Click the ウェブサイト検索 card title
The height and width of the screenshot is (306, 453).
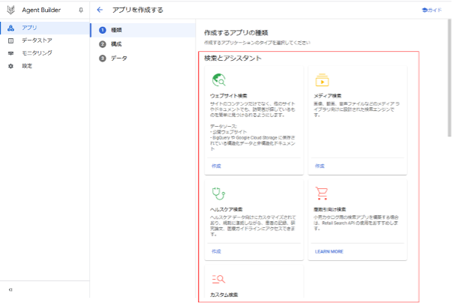pyautogui.click(x=229, y=96)
